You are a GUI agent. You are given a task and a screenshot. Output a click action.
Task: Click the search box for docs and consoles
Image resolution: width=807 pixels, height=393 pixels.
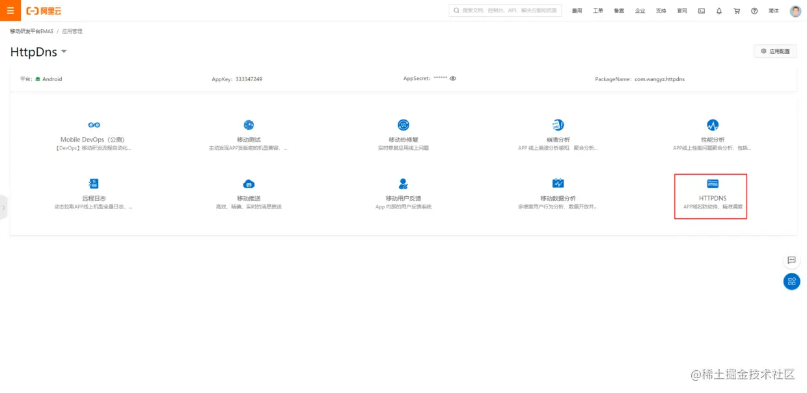[x=505, y=10]
